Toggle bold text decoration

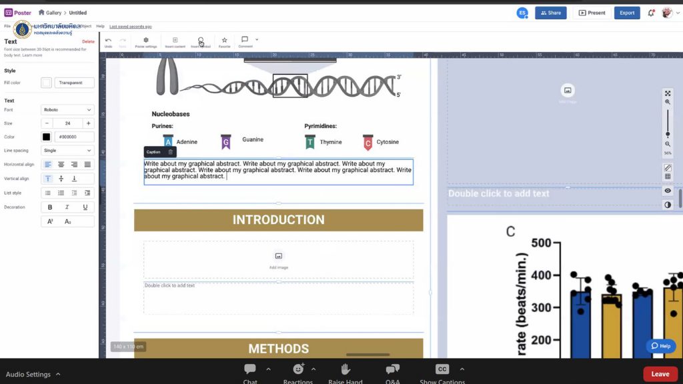pos(50,207)
